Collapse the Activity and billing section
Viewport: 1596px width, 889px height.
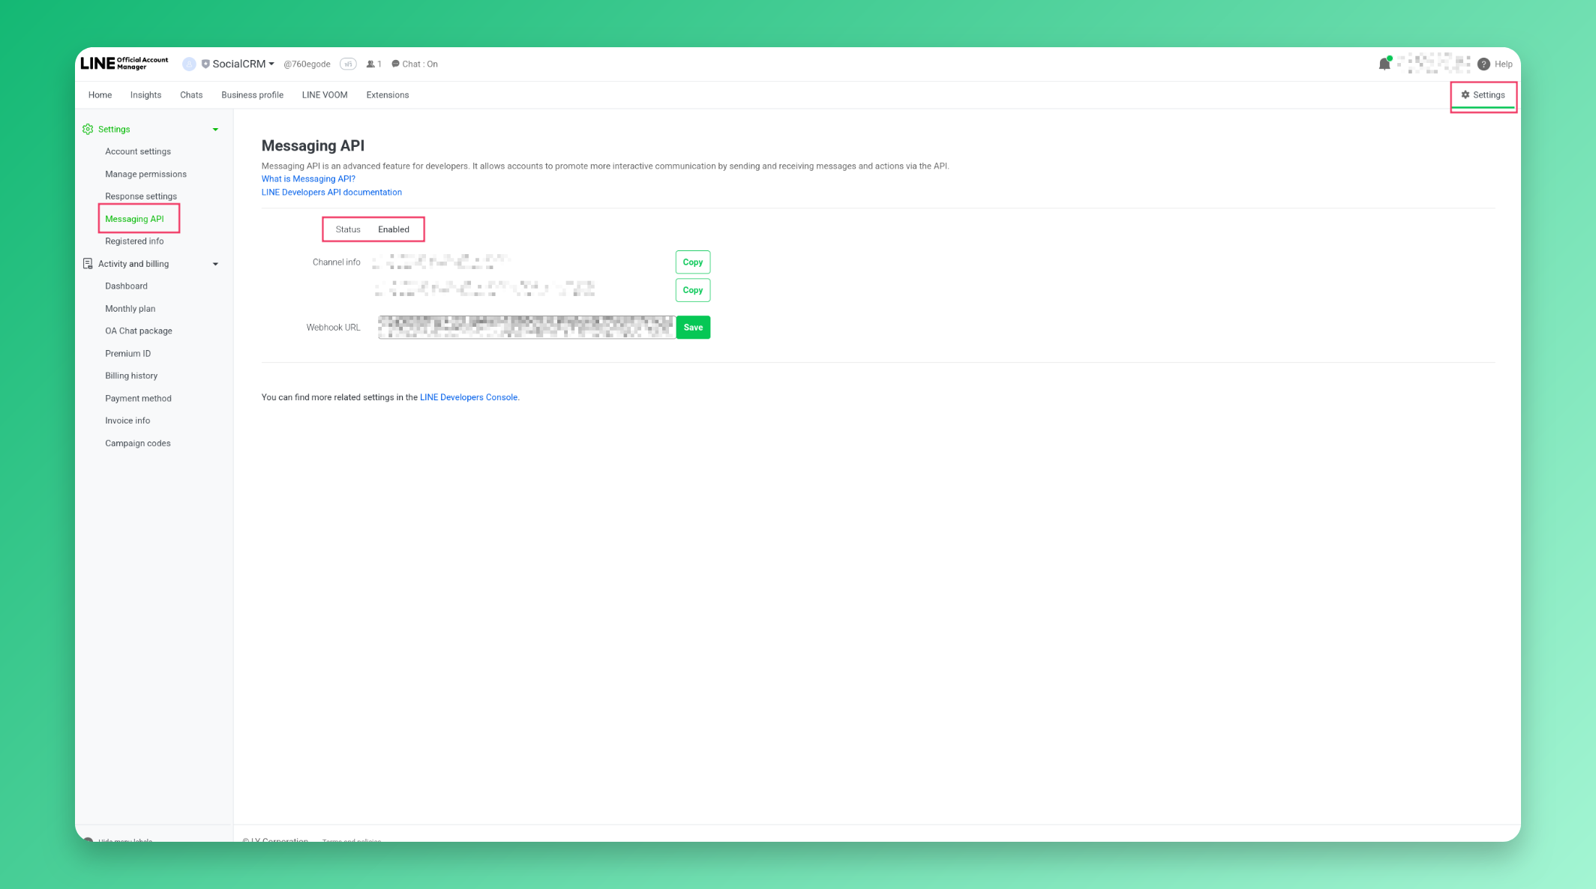click(x=215, y=263)
